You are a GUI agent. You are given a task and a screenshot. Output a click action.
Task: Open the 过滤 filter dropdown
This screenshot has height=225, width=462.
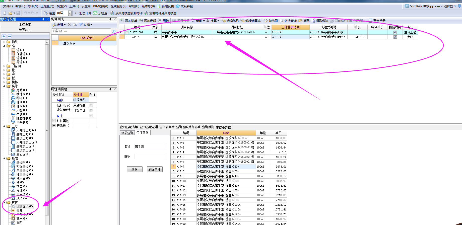tap(86, 25)
